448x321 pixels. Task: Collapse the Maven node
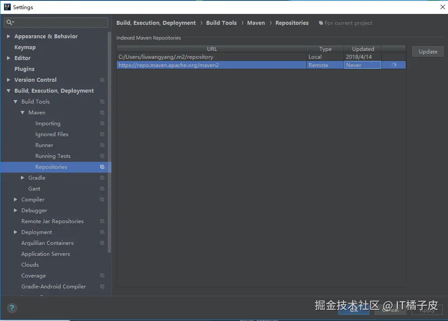[22, 113]
